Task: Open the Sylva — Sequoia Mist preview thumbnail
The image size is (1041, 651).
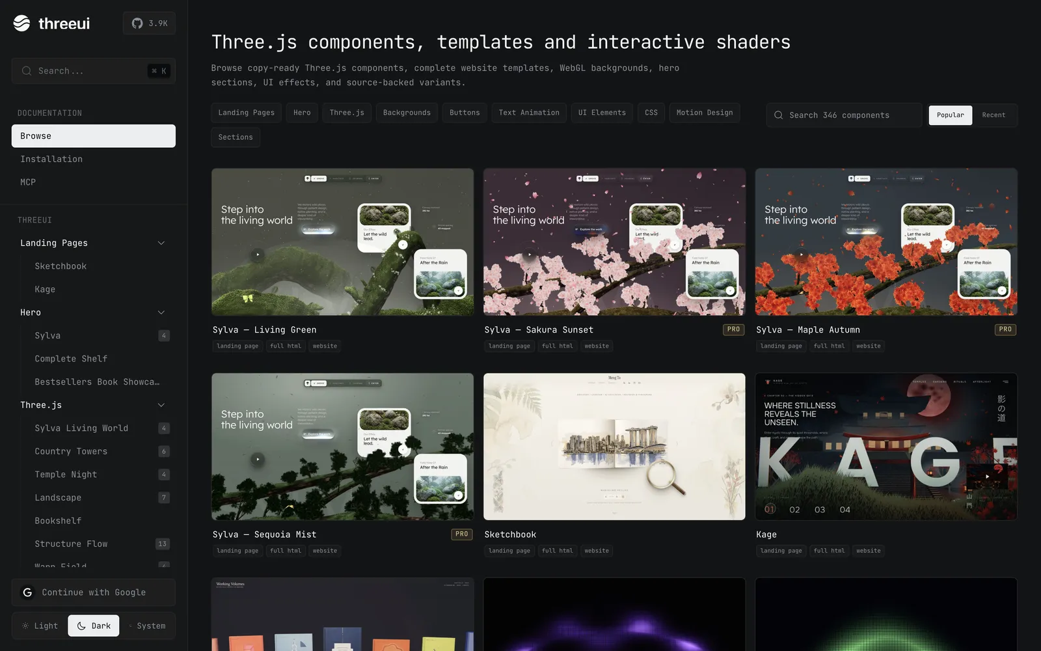Action: click(342, 447)
